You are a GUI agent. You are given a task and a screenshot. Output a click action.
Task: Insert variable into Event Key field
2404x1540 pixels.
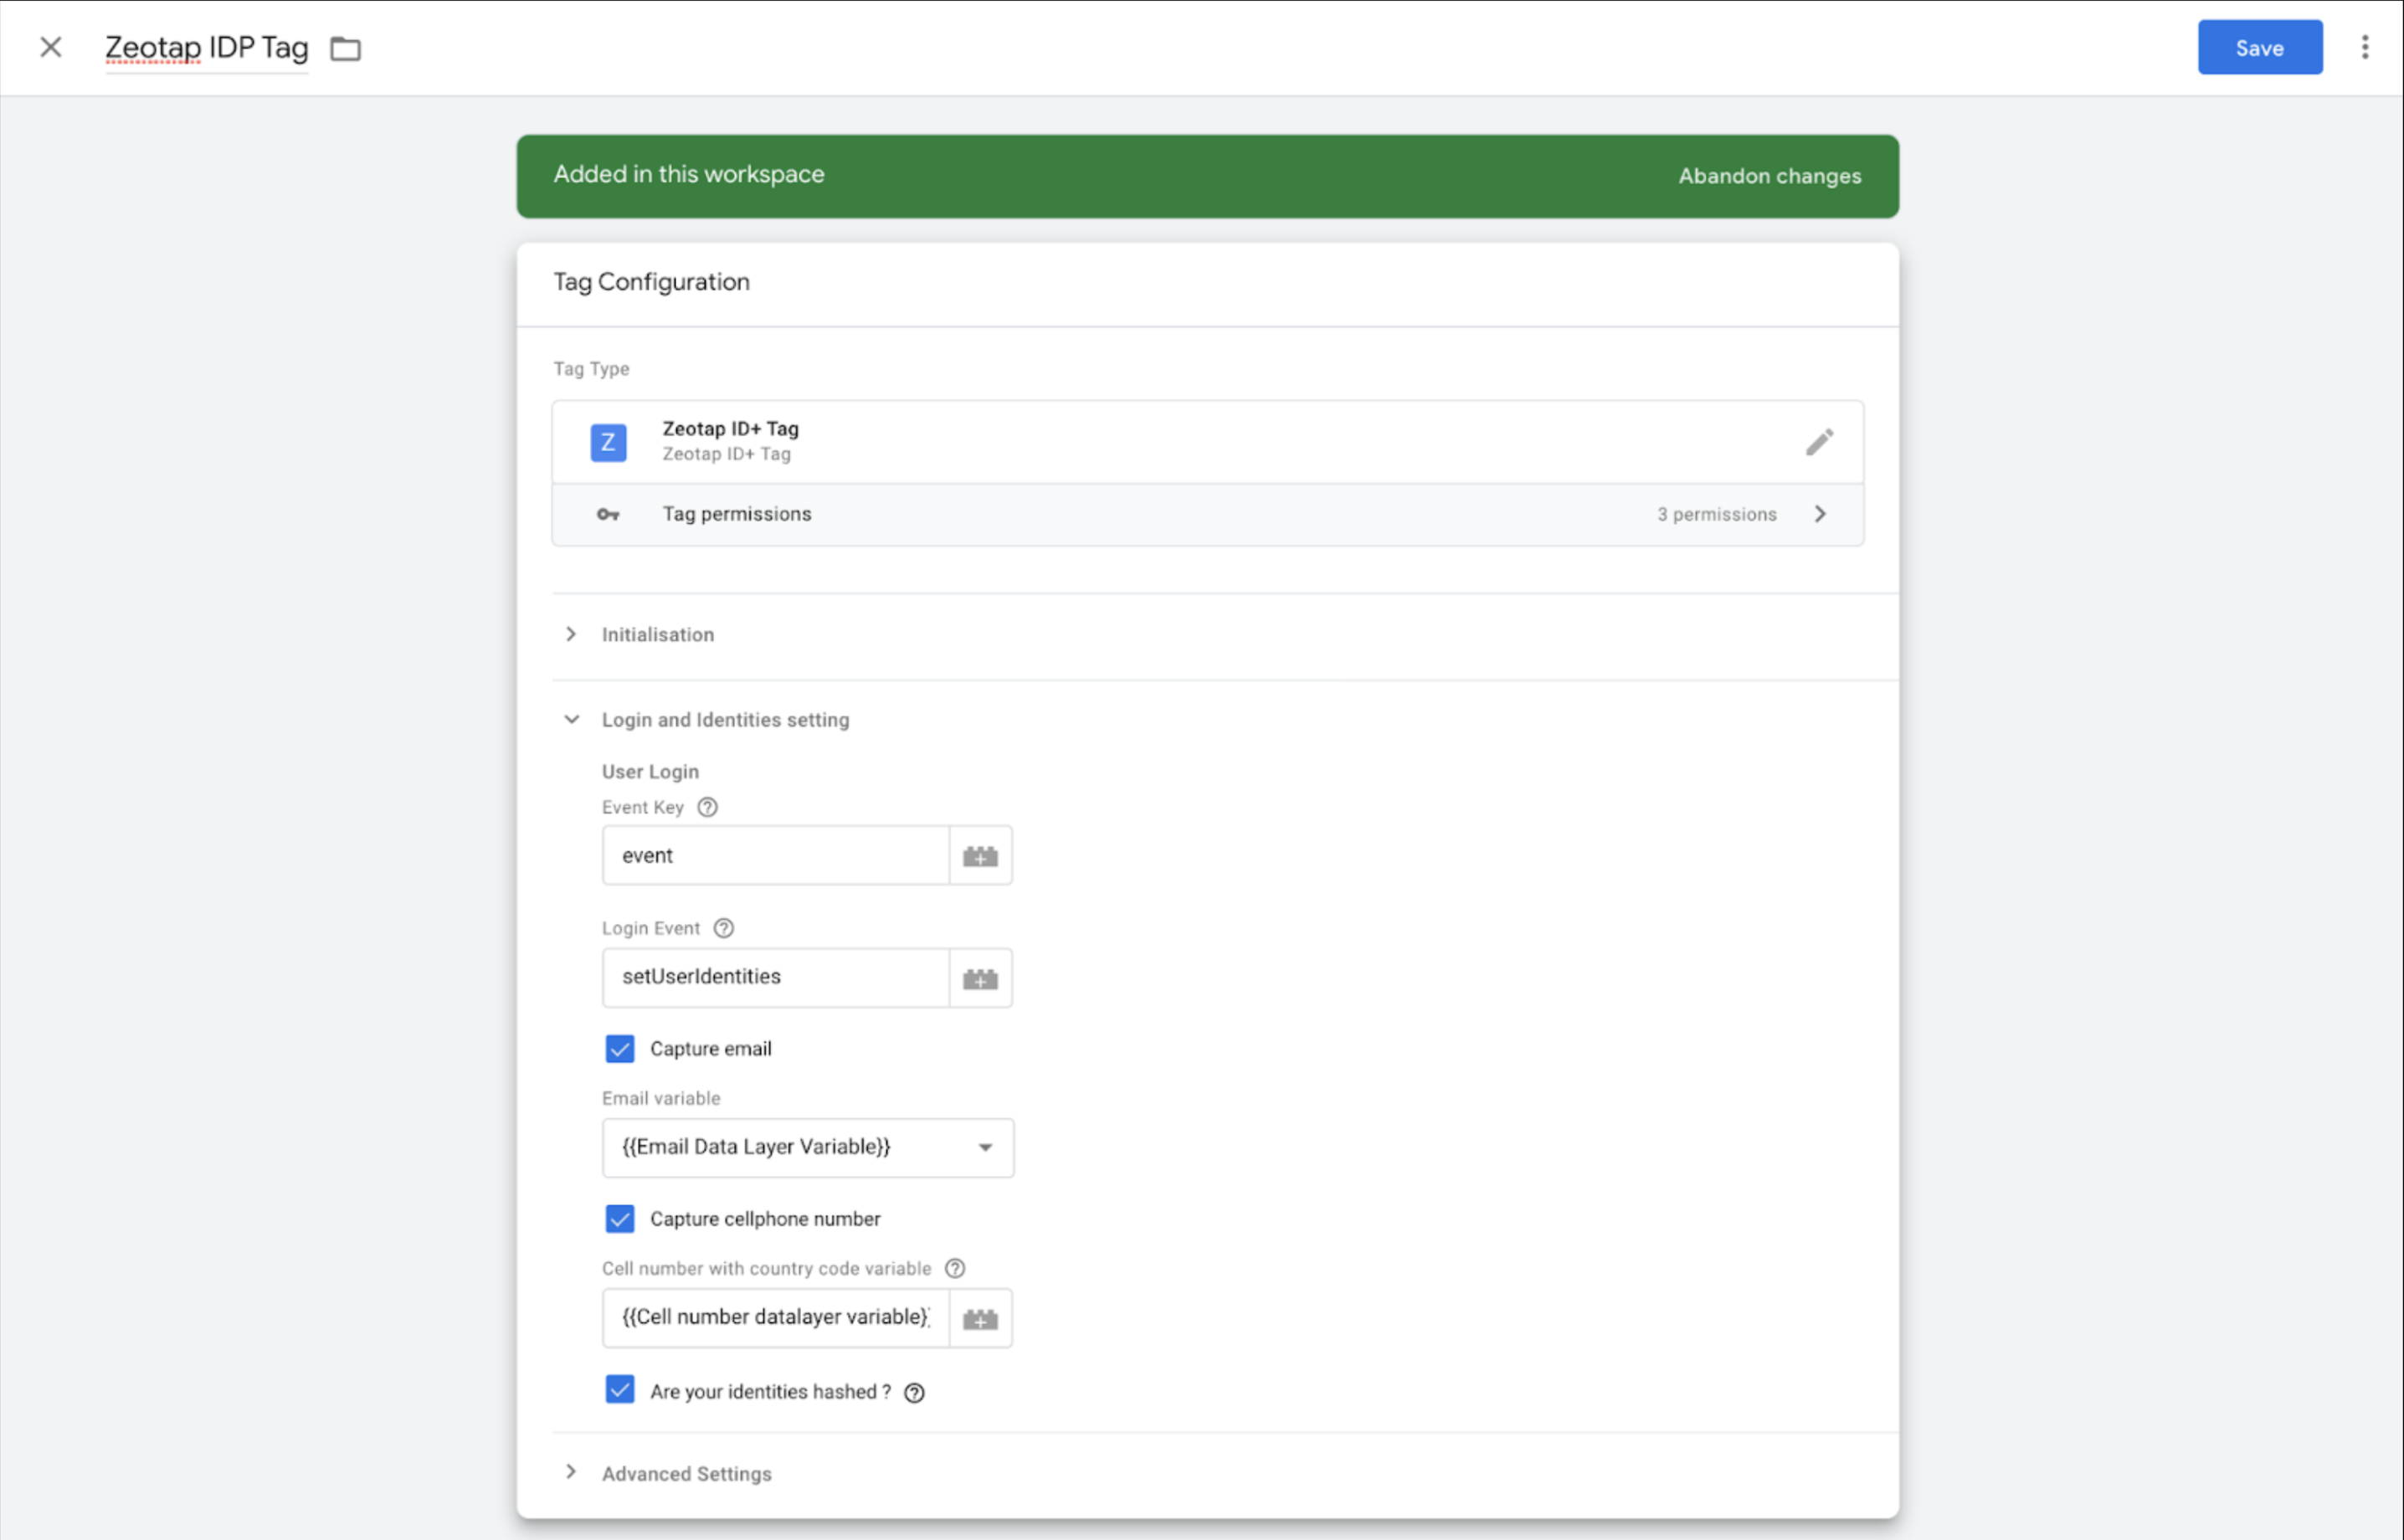(x=980, y=856)
